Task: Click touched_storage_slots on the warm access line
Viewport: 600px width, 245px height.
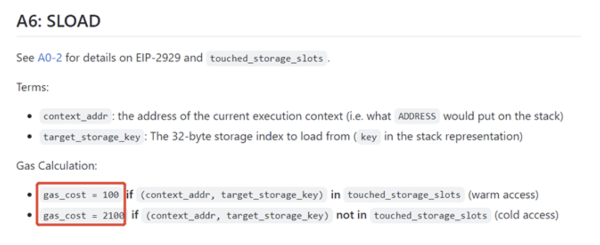Action: click(404, 195)
